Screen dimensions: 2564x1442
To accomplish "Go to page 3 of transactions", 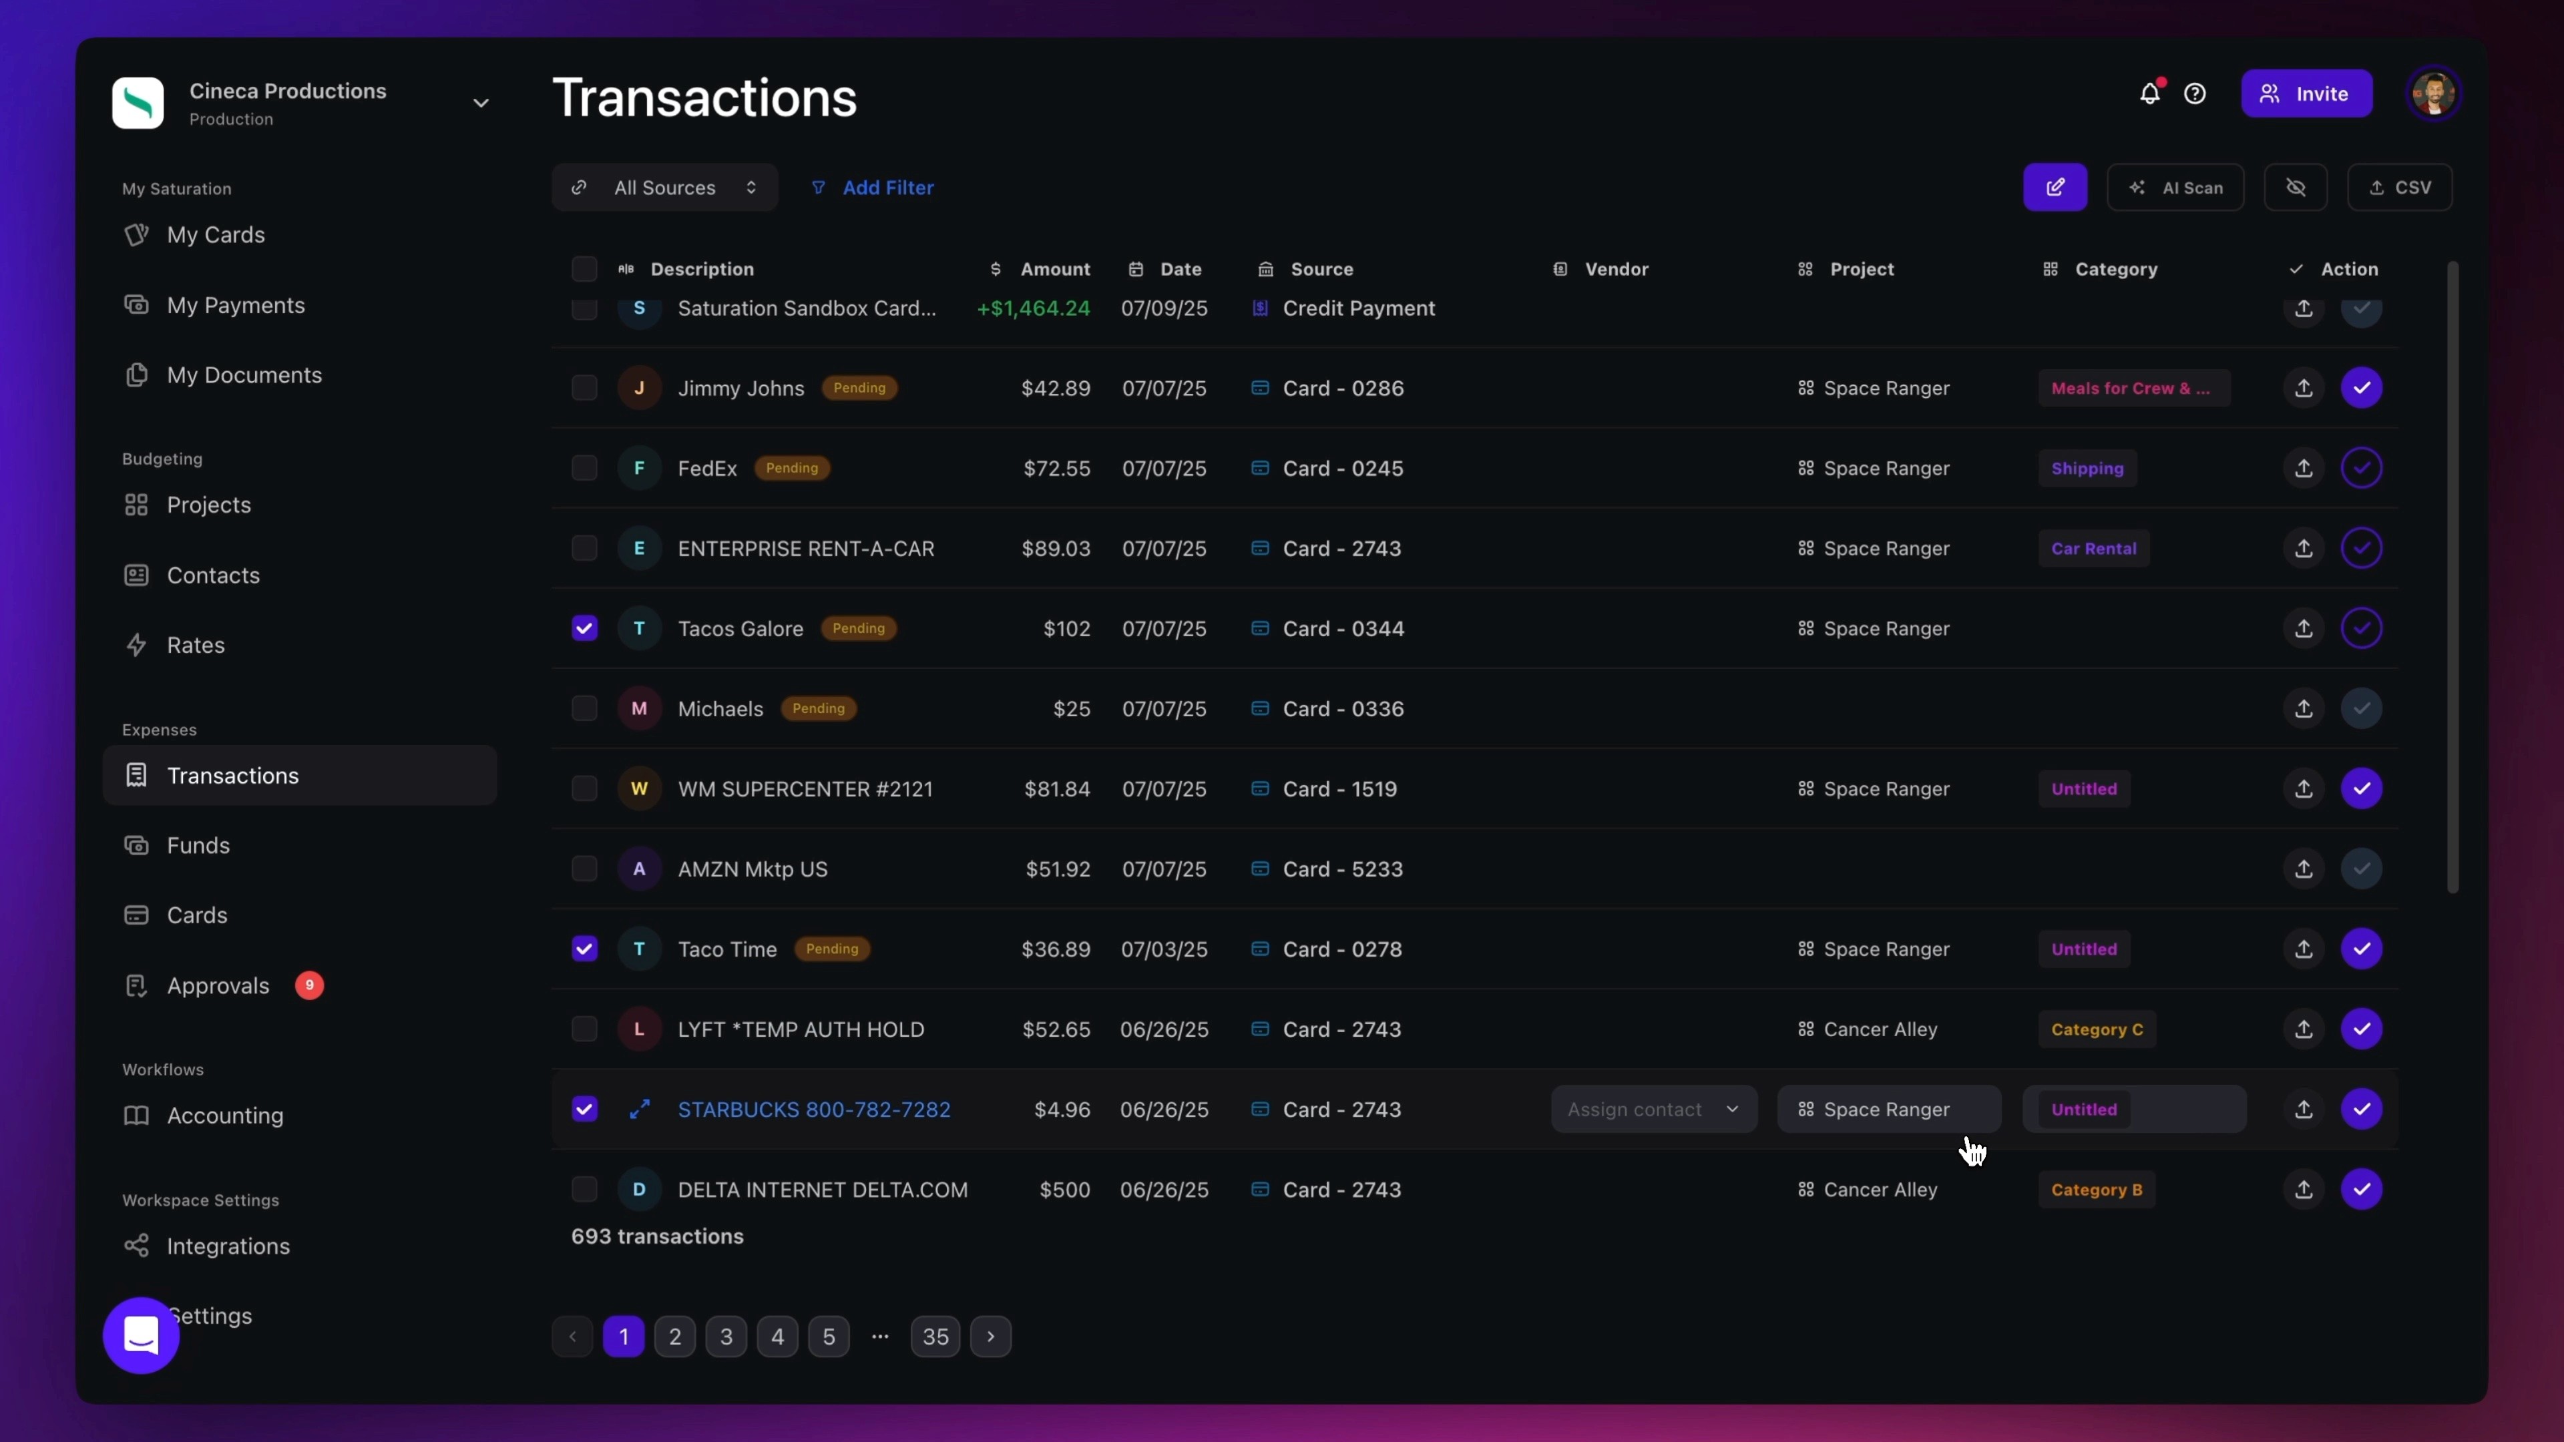I will coord(726,1335).
